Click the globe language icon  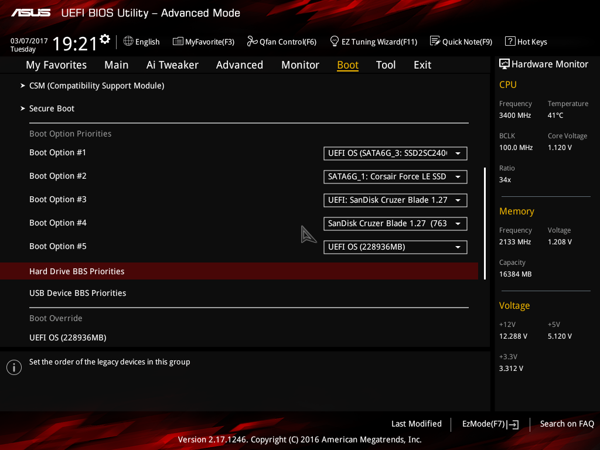tap(128, 41)
